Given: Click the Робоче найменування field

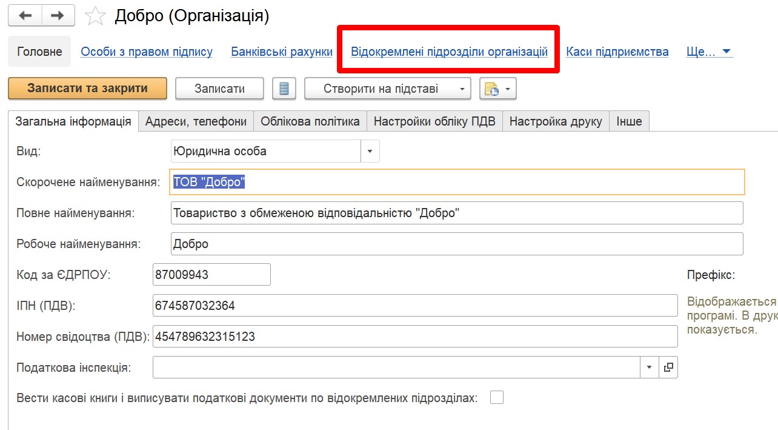Looking at the screenshot, I should [457, 244].
